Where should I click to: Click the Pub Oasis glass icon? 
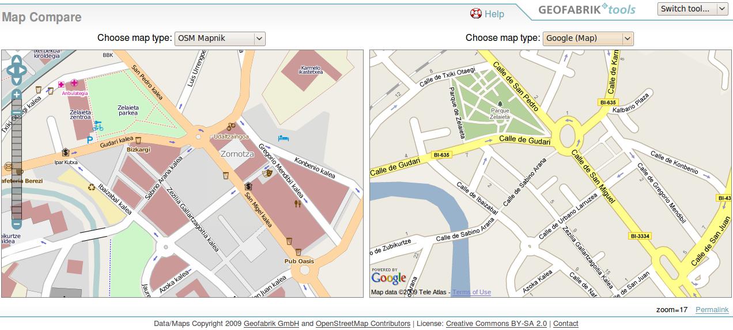point(299,252)
